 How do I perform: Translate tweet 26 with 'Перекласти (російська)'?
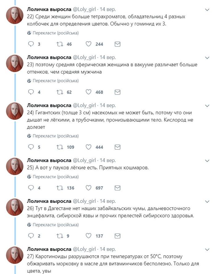pyautogui.click(x=56, y=225)
